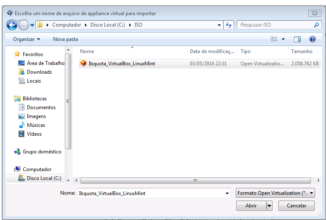Select Computador in address path
The width and height of the screenshot is (326, 220).
(67, 25)
